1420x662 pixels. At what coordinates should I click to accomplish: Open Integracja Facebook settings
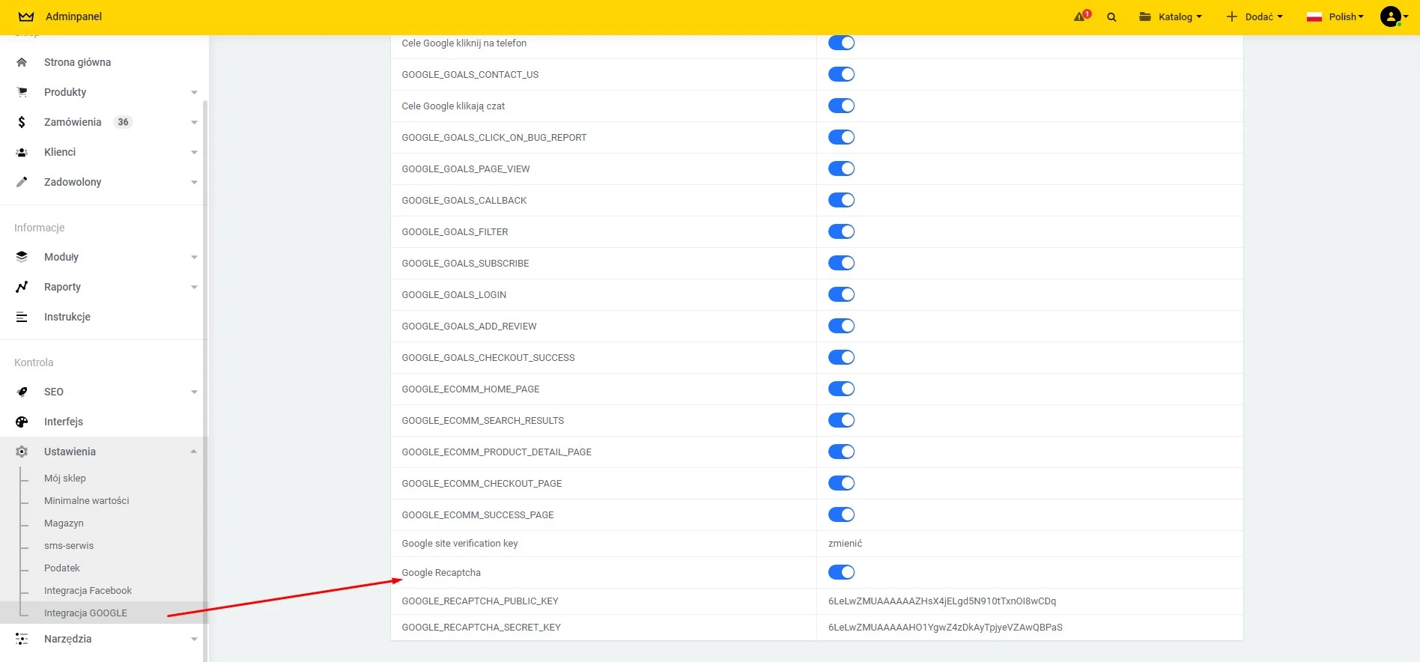[88, 590]
